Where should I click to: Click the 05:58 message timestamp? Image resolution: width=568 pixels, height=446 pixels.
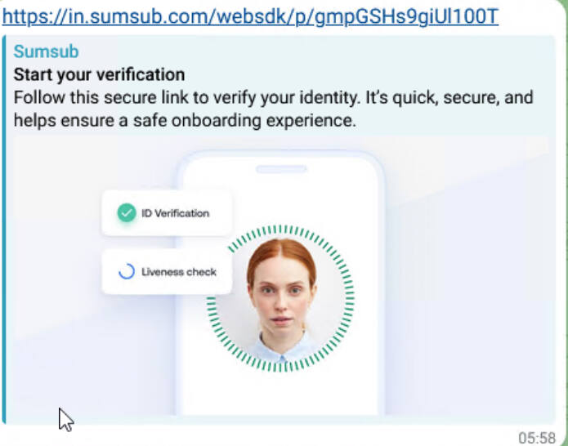point(536,438)
